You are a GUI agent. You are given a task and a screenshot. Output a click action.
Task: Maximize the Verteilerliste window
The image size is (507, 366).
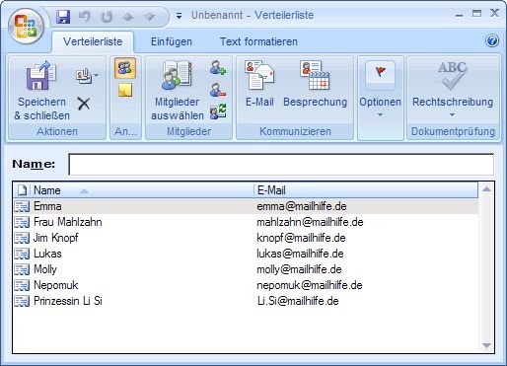coord(476,14)
